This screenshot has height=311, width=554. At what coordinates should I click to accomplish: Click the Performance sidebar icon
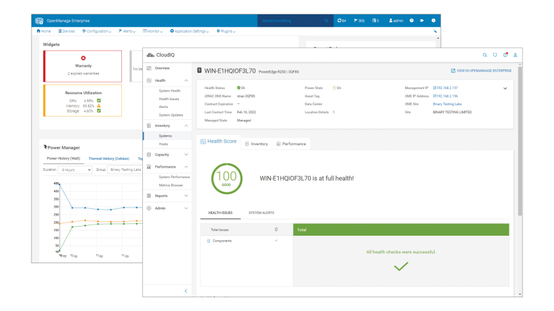point(149,166)
